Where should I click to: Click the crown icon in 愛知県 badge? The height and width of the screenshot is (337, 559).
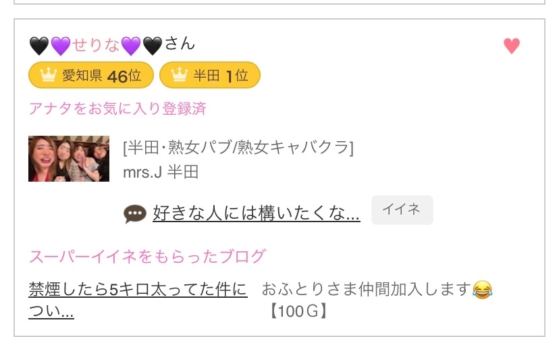click(48, 76)
